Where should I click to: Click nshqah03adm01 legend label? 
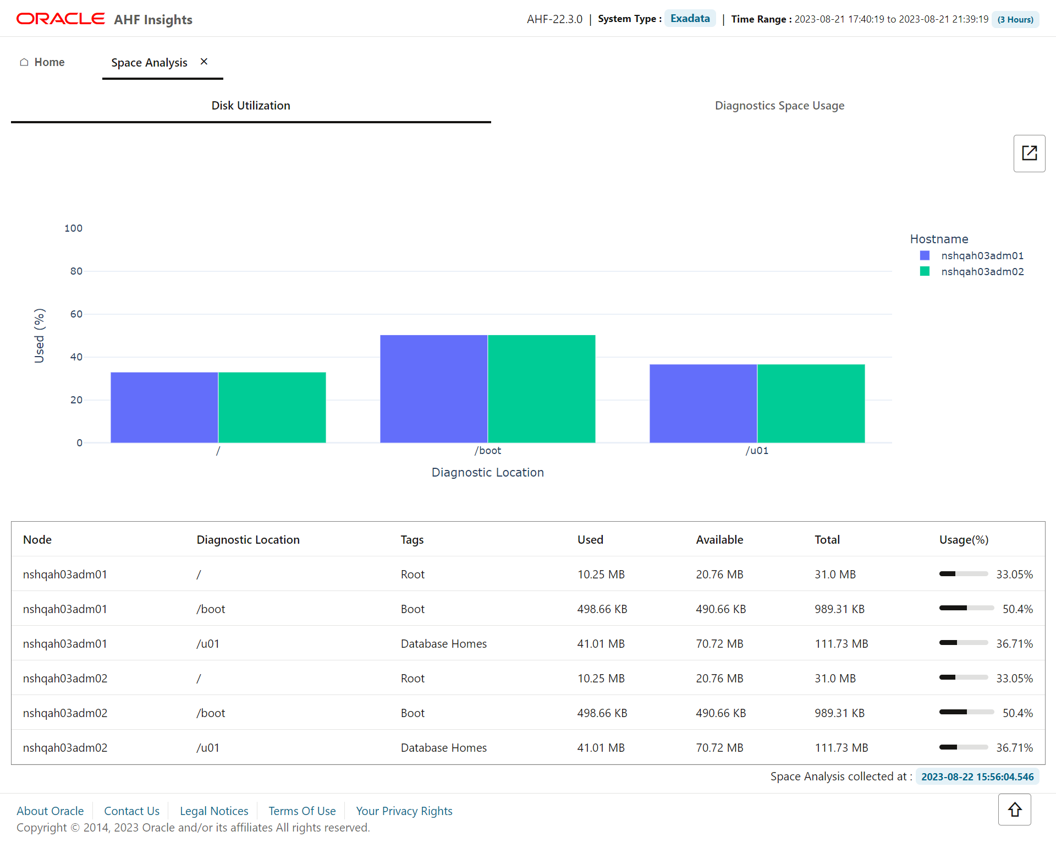[x=982, y=255]
